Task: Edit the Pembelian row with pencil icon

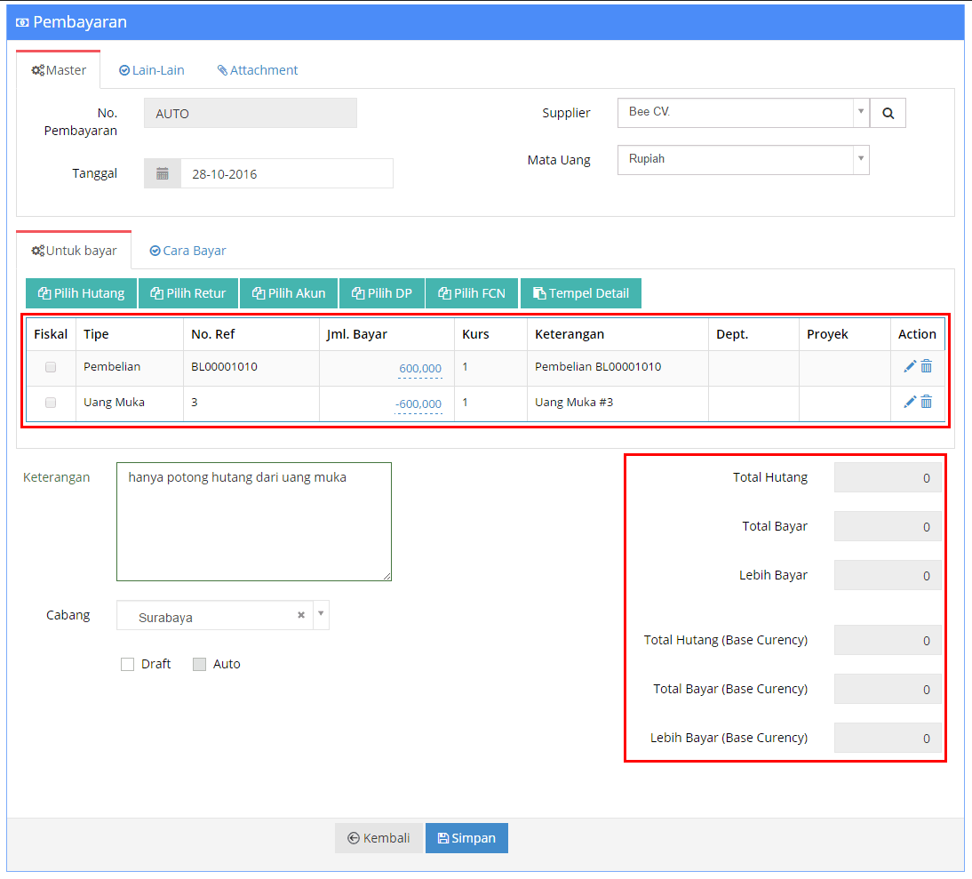Action: 910,366
